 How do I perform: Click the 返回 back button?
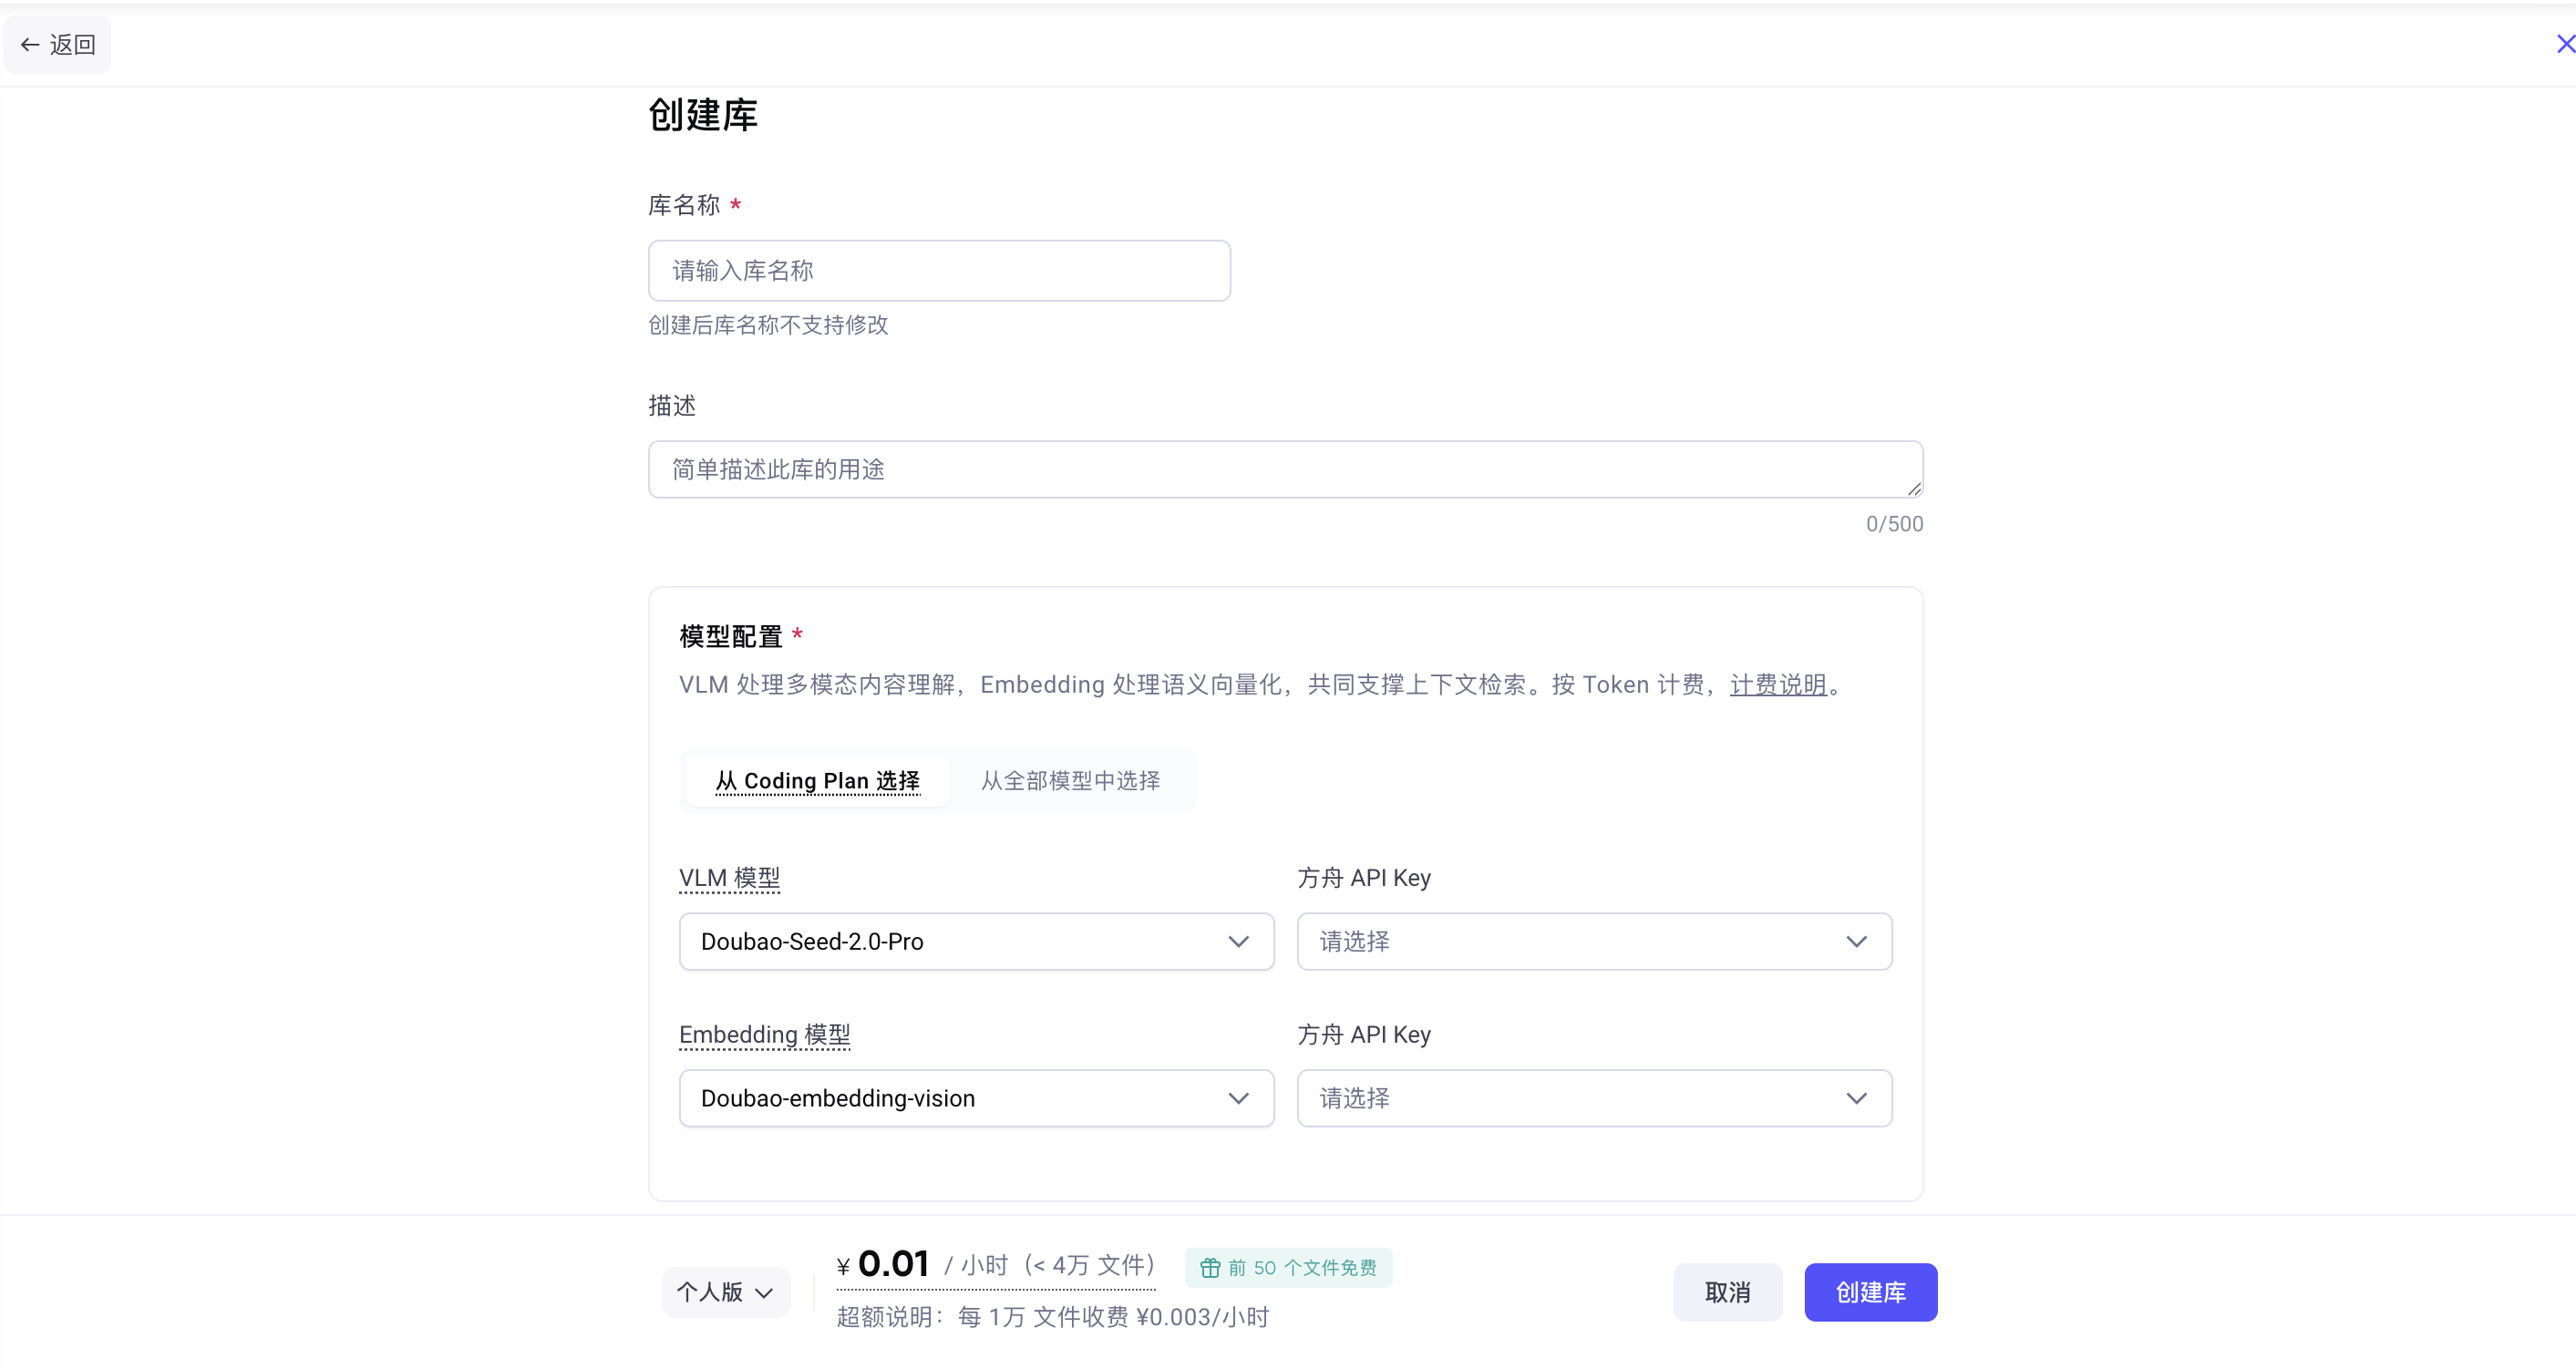(x=57, y=45)
